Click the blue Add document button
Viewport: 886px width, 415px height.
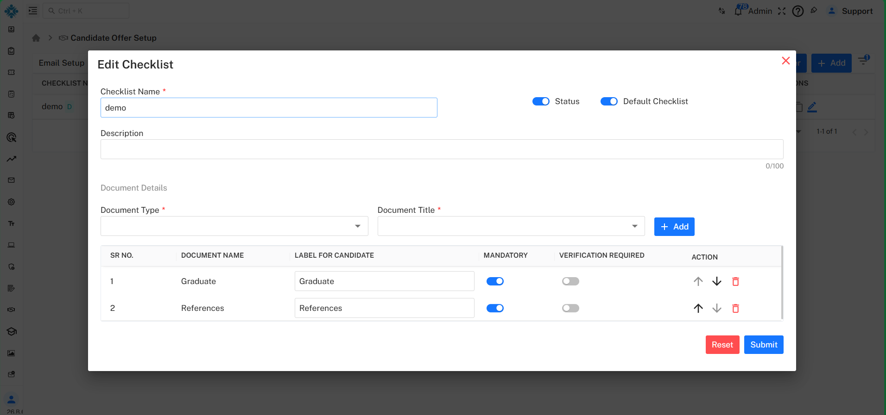click(674, 227)
